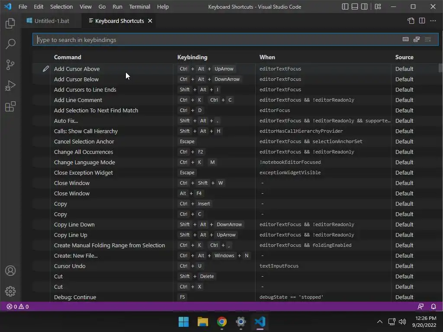This screenshot has height=332, width=443.
Task: Open the Manage gear icon
Action: pos(10,291)
